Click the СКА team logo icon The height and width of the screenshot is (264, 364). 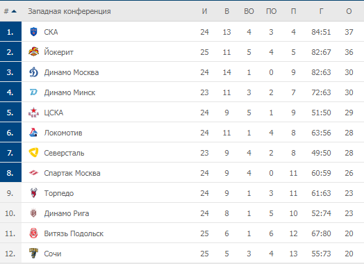[33, 31]
